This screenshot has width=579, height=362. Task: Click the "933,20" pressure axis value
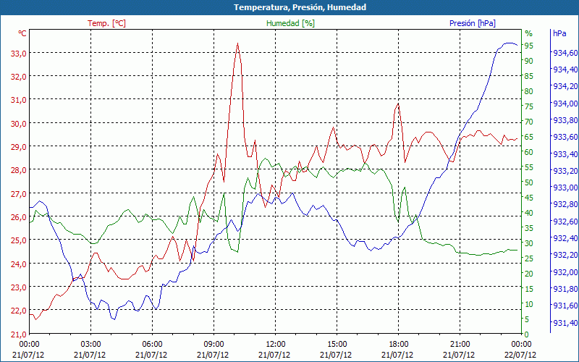[565, 171]
